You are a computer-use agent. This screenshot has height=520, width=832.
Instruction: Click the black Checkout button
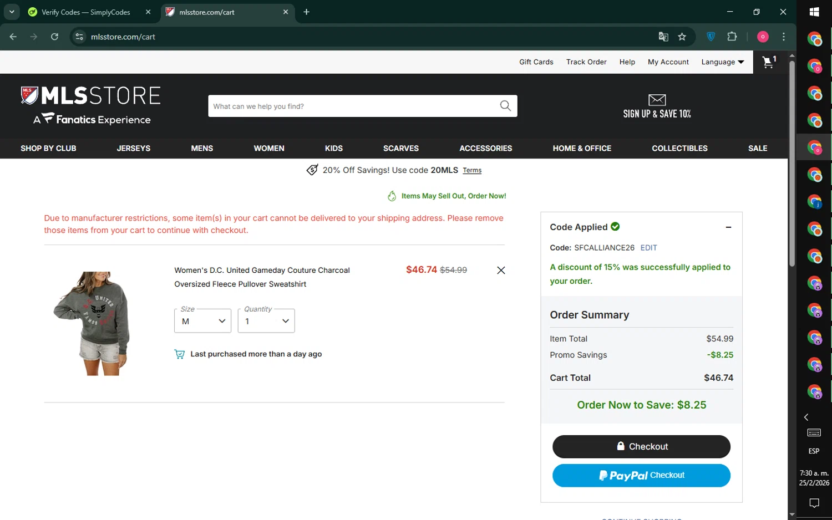(x=641, y=447)
